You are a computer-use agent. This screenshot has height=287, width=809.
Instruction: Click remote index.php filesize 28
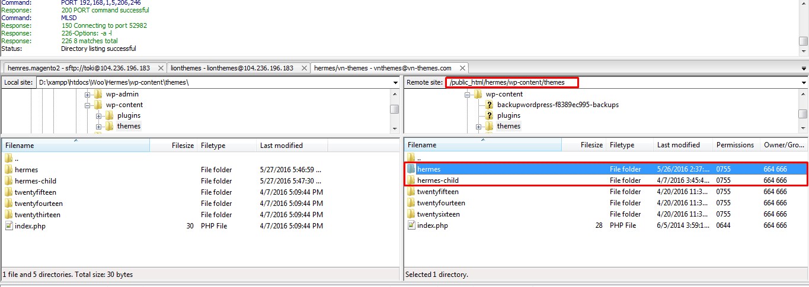599,225
